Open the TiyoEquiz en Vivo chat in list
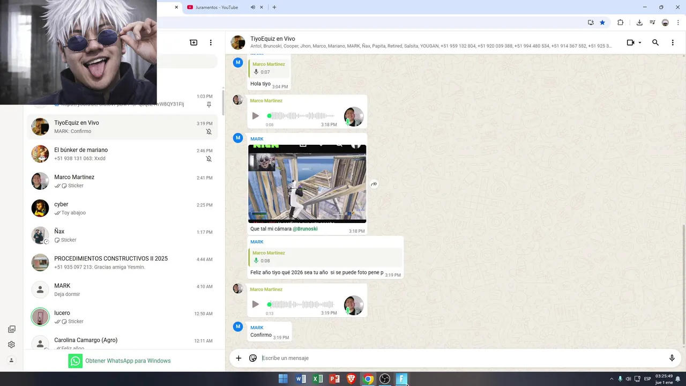This screenshot has height=386, width=686. tap(122, 127)
